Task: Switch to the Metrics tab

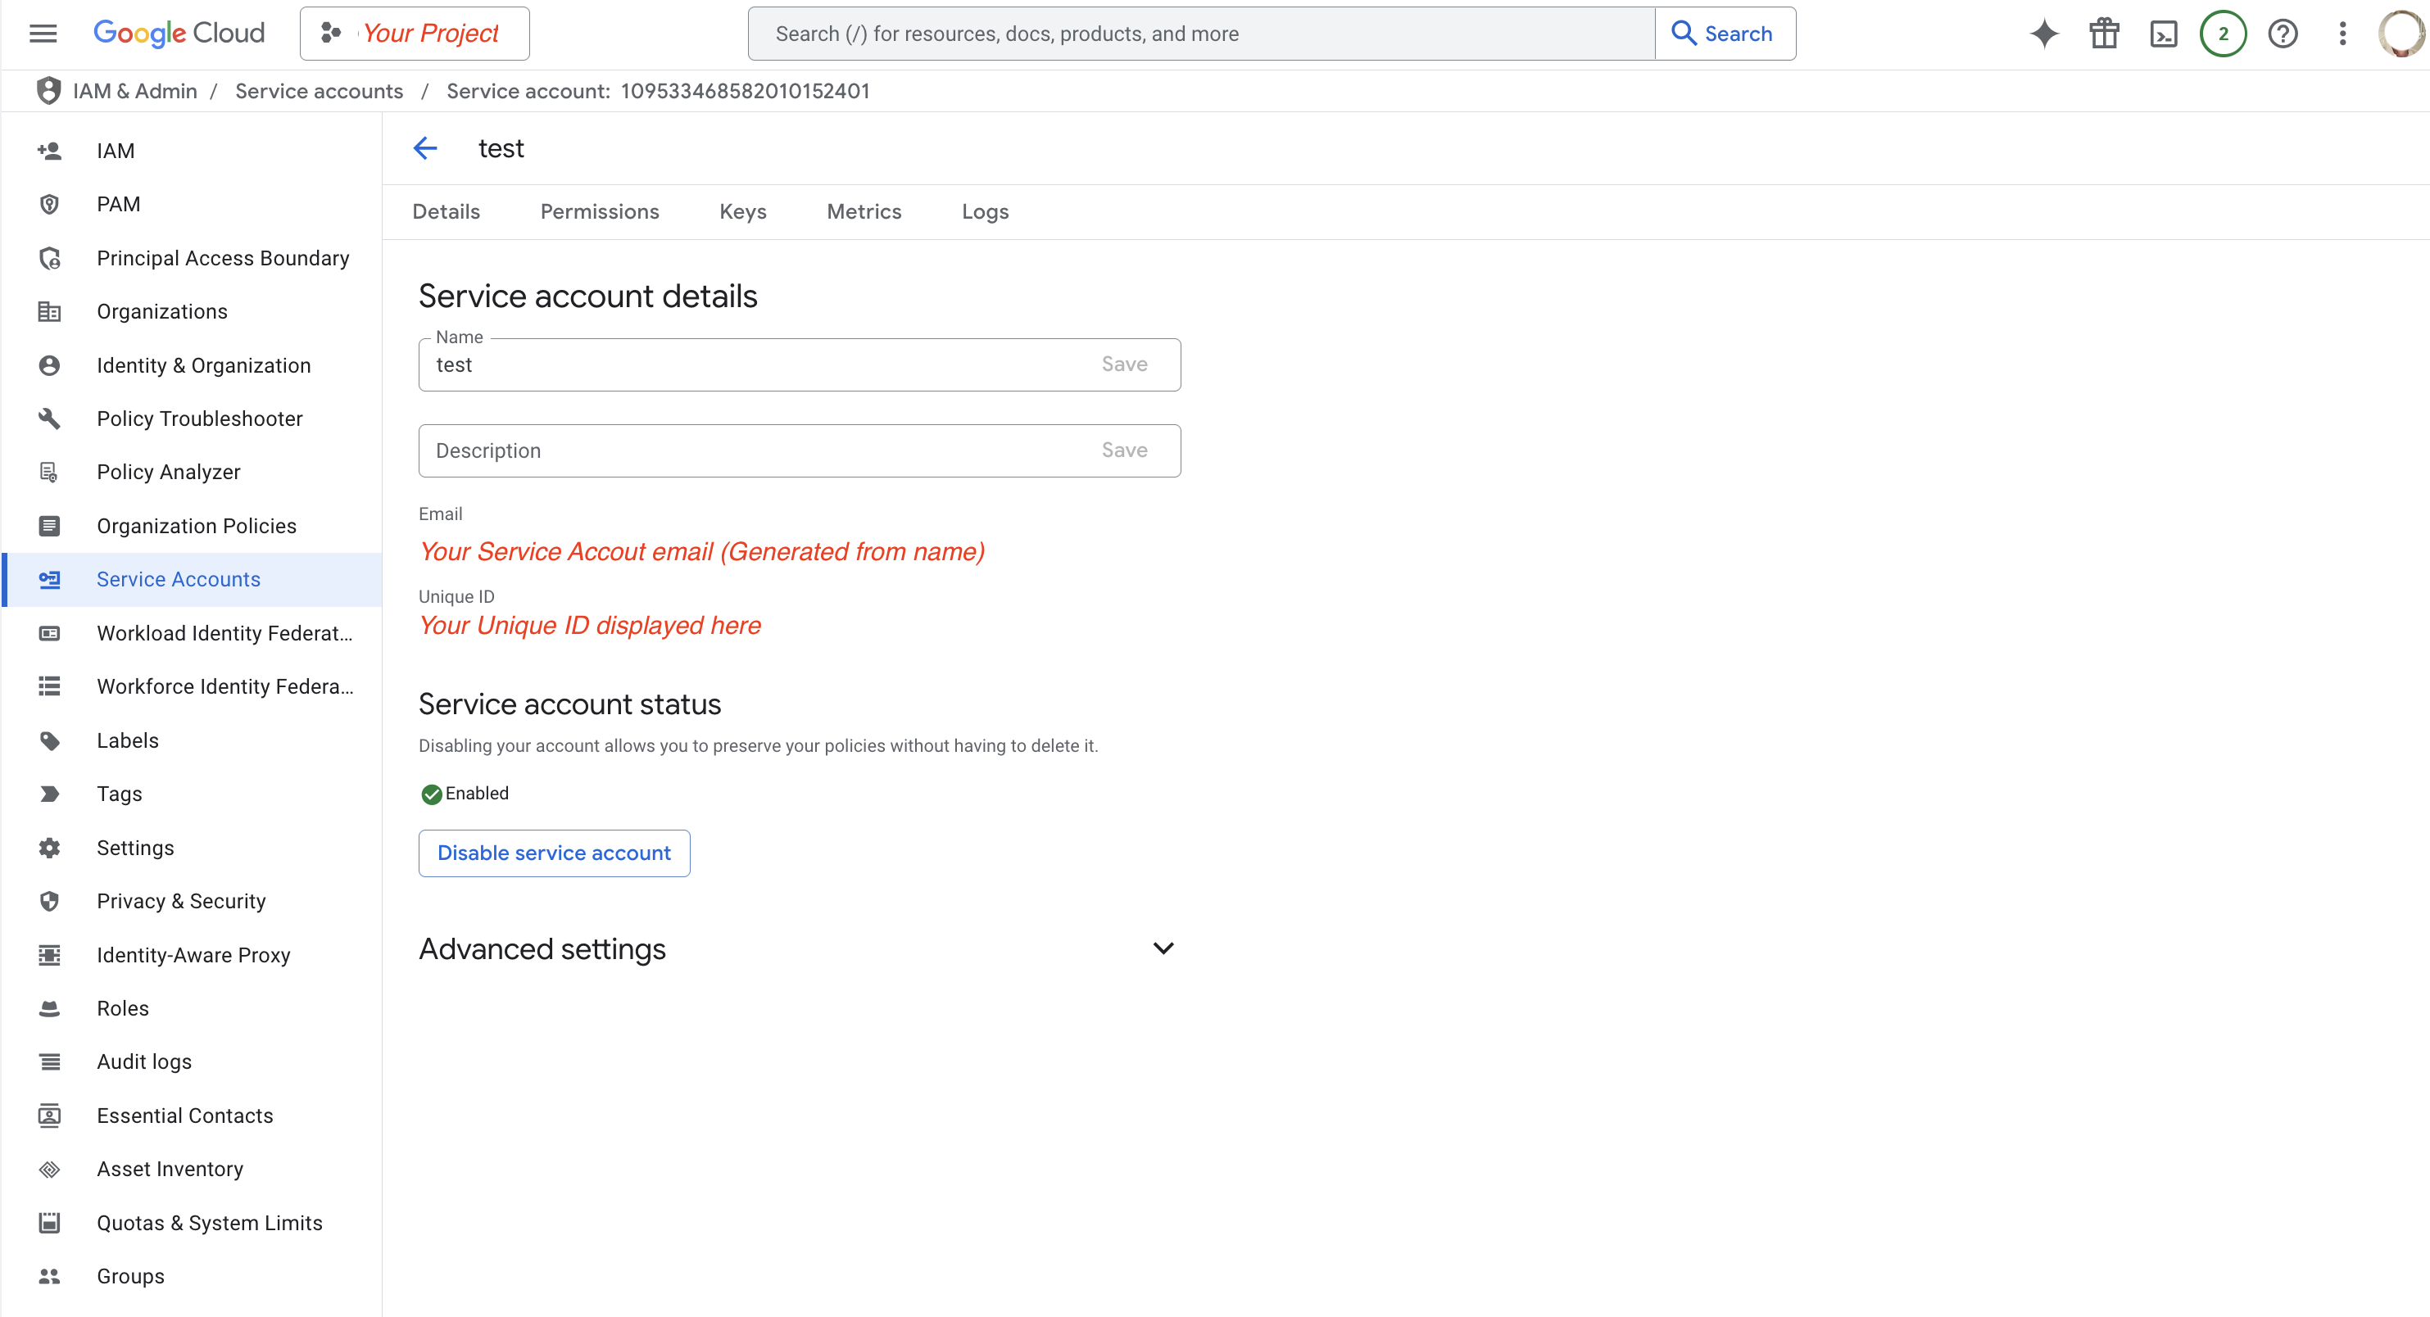Action: click(x=864, y=212)
